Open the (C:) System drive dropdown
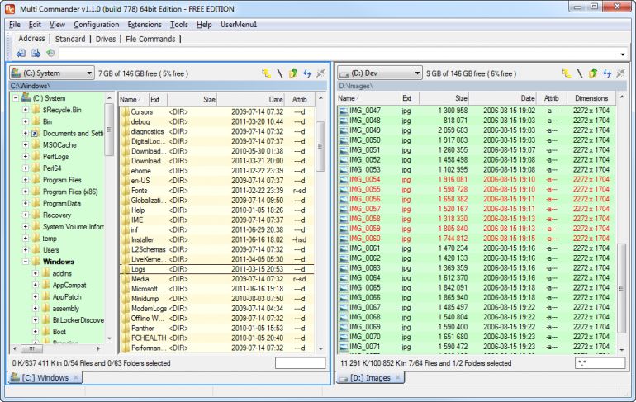The width and height of the screenshot is (636, 402). (89, 73)
